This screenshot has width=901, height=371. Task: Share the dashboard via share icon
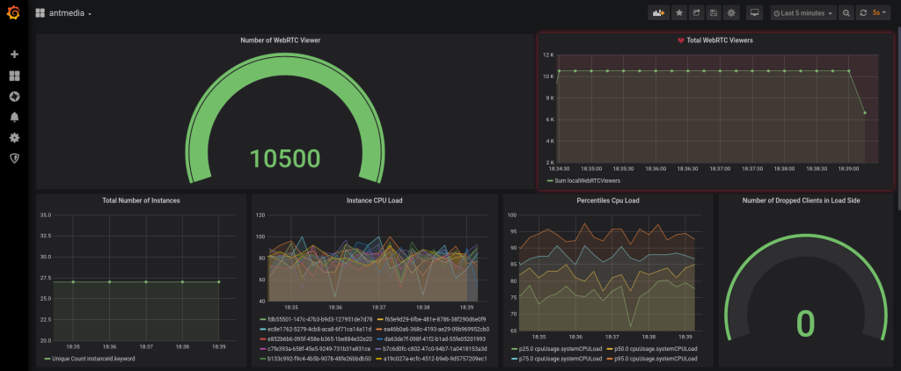(697, 12)
